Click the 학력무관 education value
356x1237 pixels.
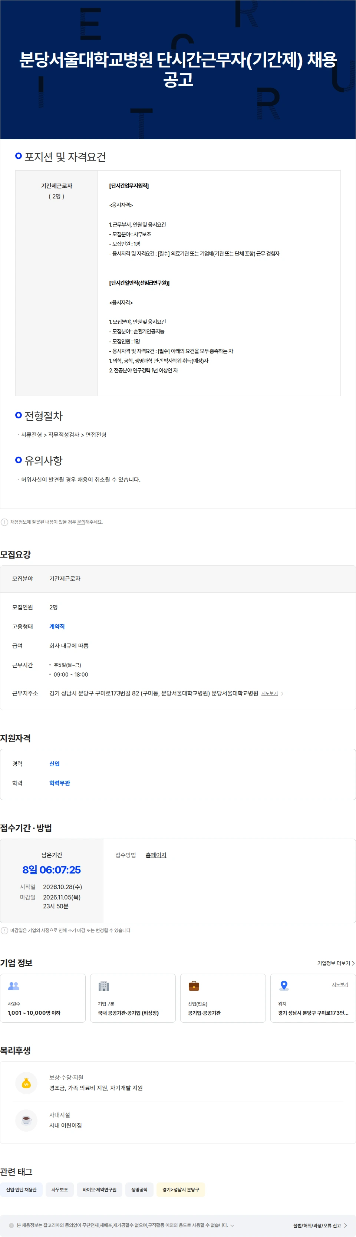point(59,783)
